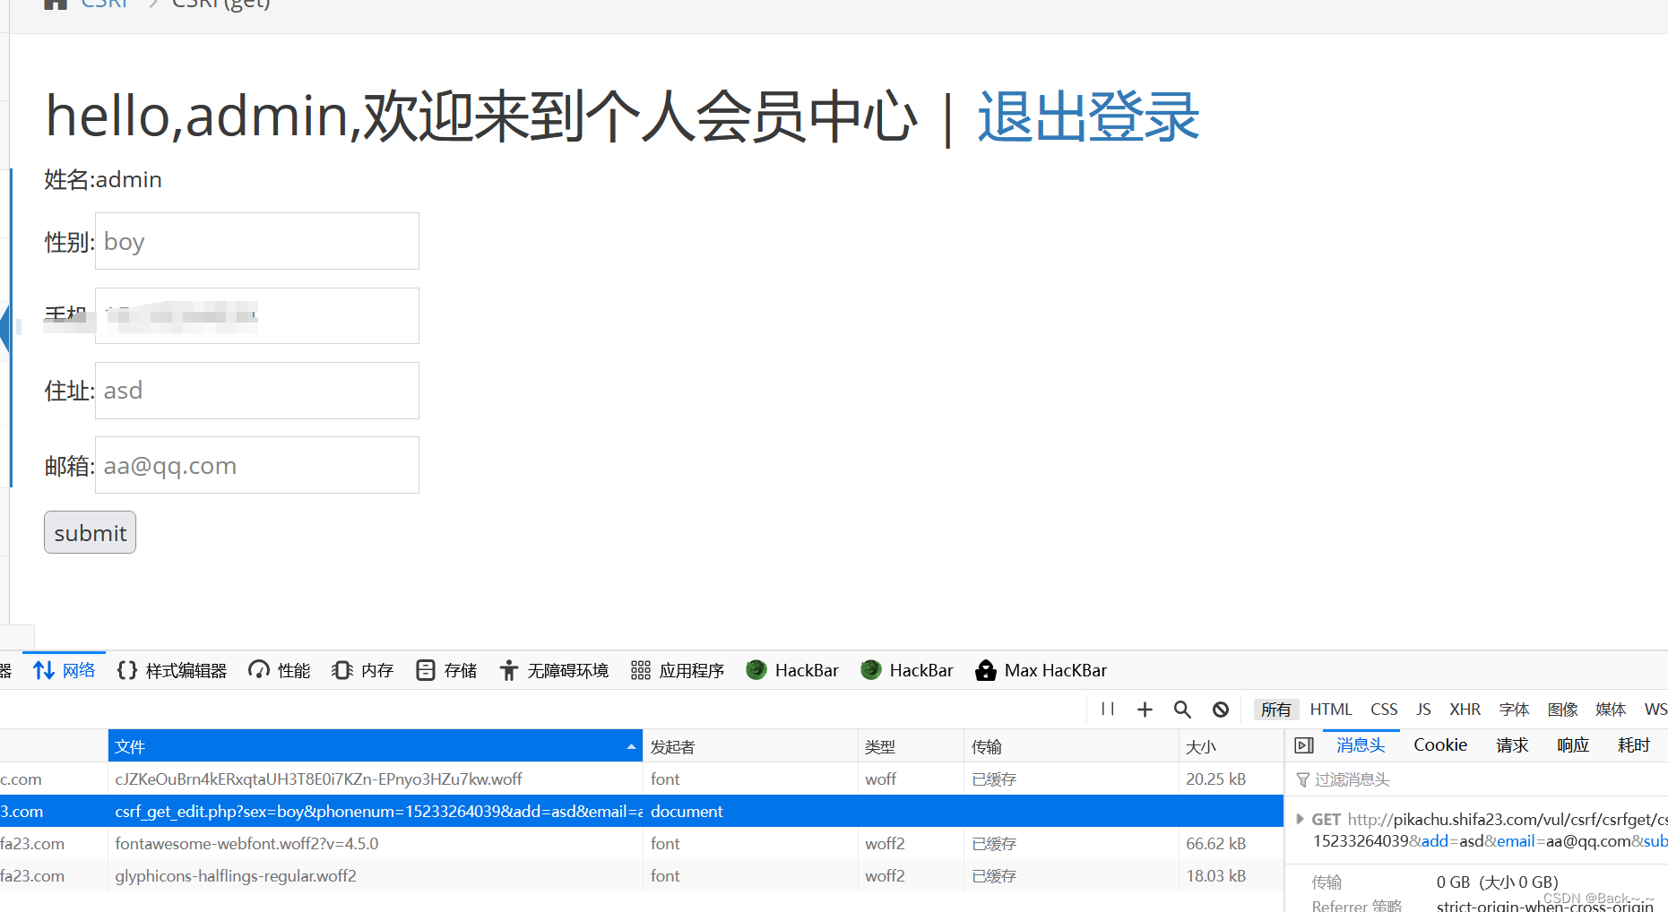Open the Cookie panel tab
Viewport: 1668px width, 912px height.
click(x=1440, y=744)
